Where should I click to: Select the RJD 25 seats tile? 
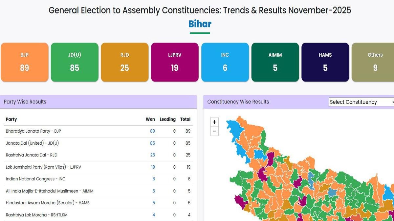[x=125, y=62]
